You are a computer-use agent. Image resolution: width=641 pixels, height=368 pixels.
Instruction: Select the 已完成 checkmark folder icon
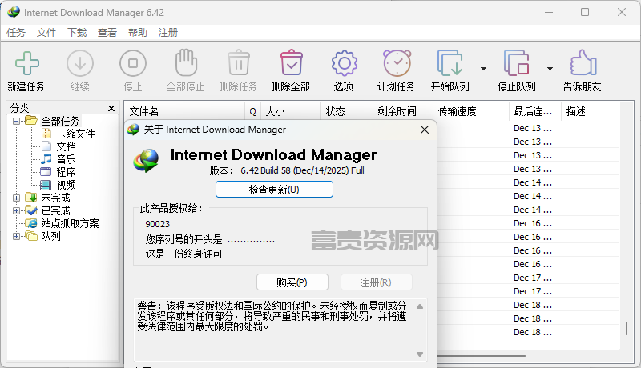(31, 210)
